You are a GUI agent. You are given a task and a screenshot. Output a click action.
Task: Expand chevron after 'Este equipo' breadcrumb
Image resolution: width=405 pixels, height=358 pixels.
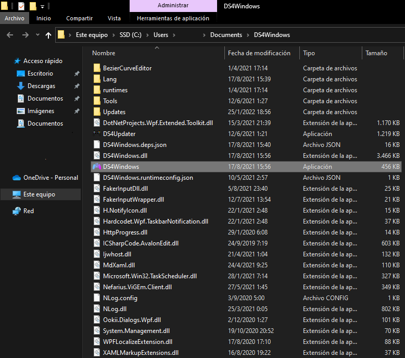pyautogui.click(x=113, y=35)
